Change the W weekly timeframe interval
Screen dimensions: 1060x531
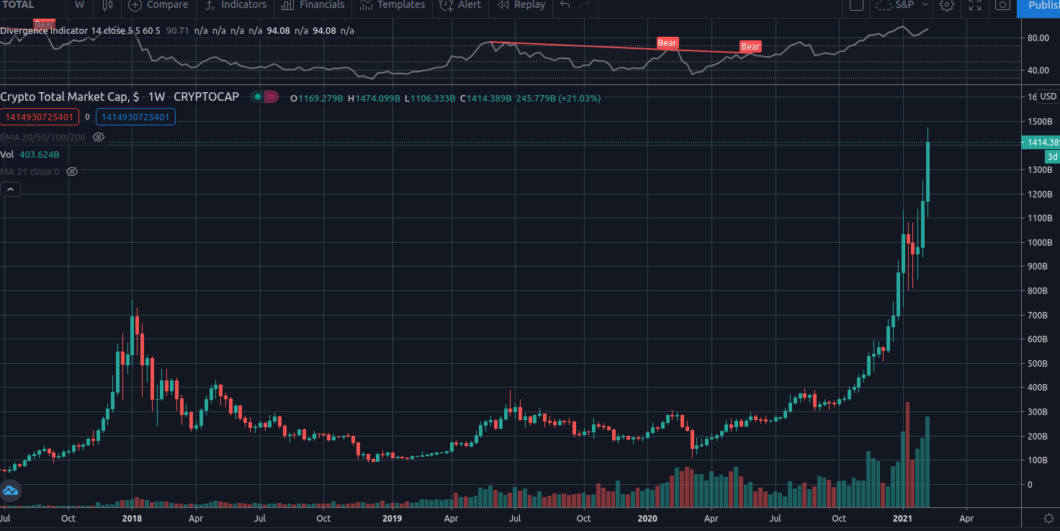tap(79, 5)
